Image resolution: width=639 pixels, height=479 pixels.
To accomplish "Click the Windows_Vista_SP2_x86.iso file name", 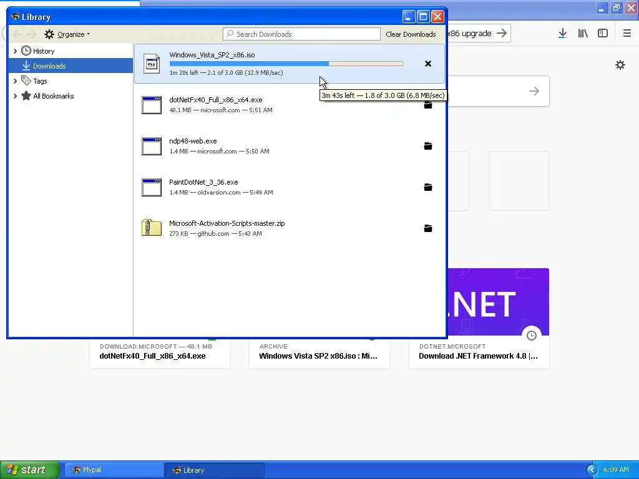I will point(212,55).
